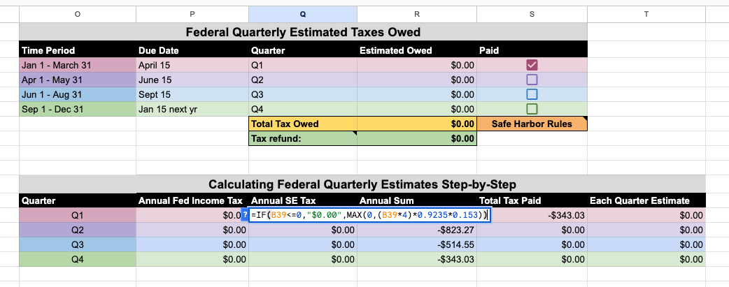Uncheck the Paid checkbox for Q1
The width and height of the screenshot is (729, 287).
(531, 65)
